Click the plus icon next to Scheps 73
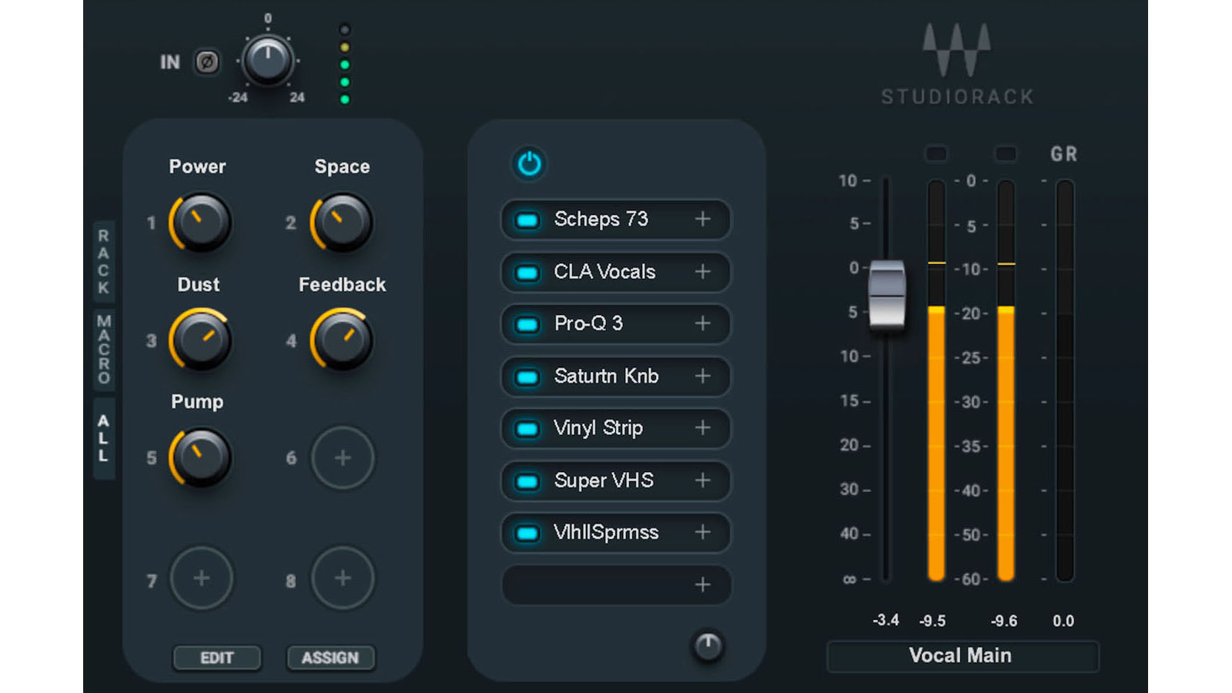 click(x=702, y=219)
